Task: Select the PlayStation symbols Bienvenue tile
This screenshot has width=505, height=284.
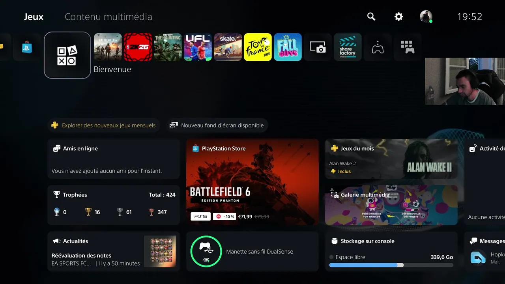Action: pos(67,55)
